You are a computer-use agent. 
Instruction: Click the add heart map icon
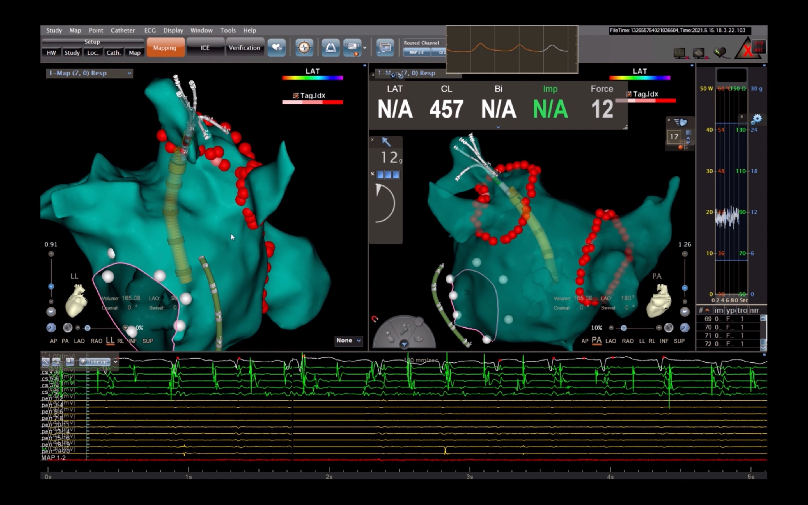pyautogui.click(x=276, y=47)
